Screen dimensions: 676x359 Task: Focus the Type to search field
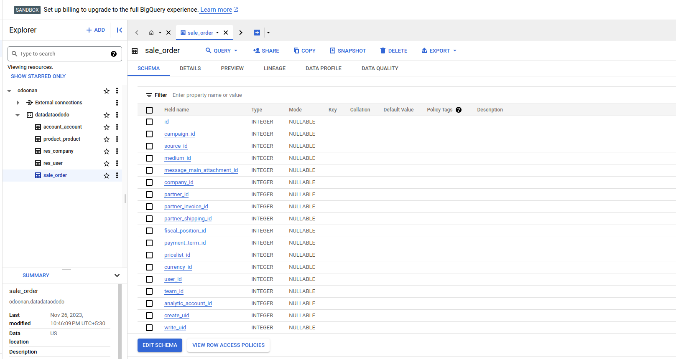click(x=65, y=54)
